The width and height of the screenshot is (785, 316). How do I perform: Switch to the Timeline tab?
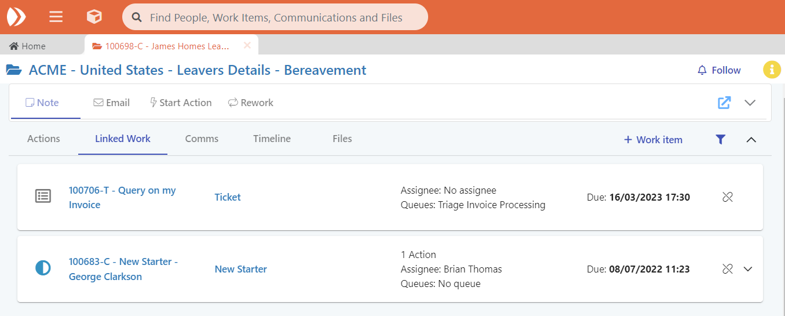tap(272, 139)
